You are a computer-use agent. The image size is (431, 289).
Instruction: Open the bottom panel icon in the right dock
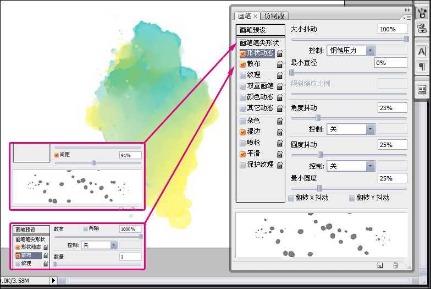422,90
